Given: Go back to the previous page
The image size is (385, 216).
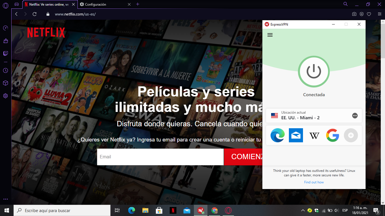Looking at the screenshot, I should coord(16,14).
